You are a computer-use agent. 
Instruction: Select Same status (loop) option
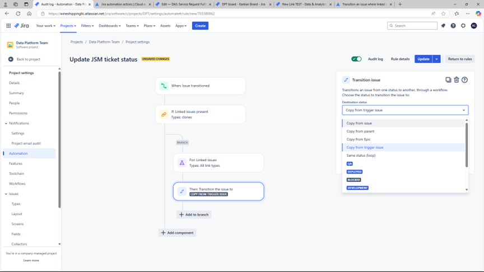coord(403,156)
